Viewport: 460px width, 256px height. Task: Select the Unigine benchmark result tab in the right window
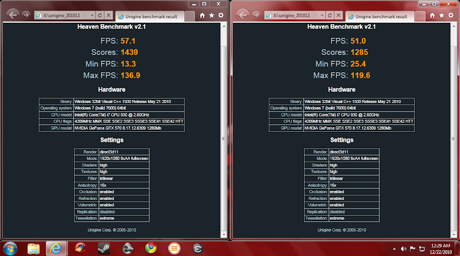tap(380, 17)
